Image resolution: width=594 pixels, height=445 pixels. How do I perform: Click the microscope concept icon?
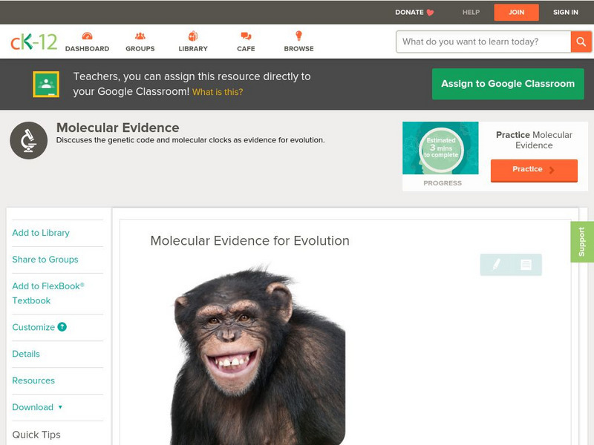(x=29, y=140)
